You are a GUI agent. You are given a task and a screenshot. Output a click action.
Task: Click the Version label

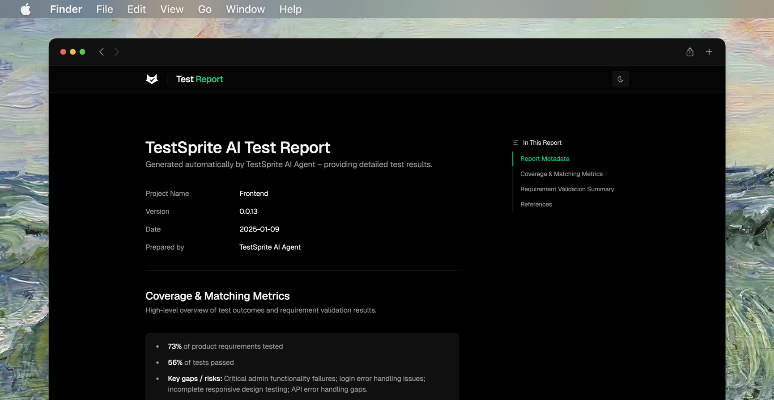click(157, 211)
